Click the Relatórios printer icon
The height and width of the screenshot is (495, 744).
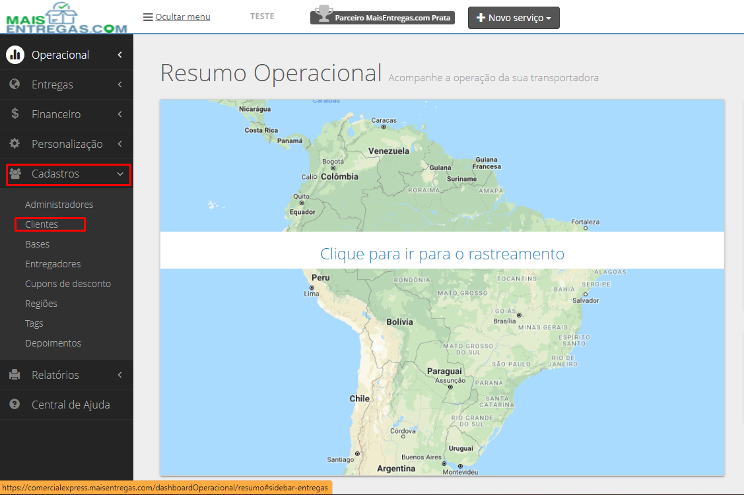pos(15,374)
